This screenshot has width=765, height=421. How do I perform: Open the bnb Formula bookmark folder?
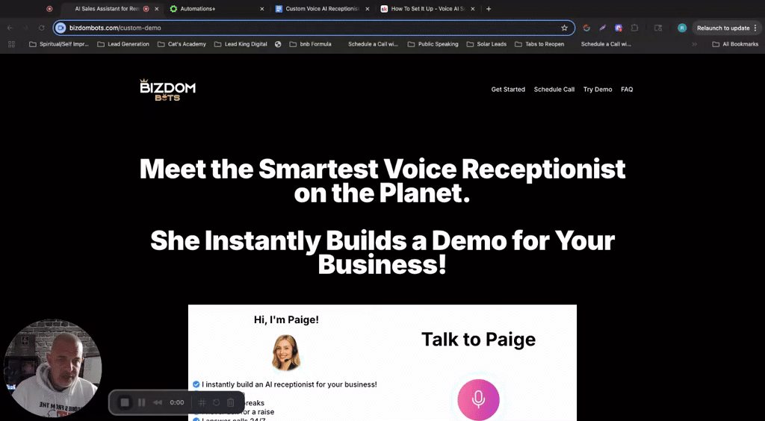310,44
